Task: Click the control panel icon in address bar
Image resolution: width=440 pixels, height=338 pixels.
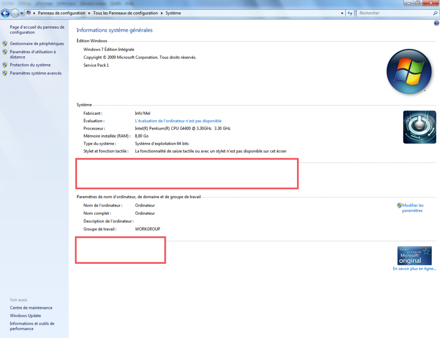Action: [29, 13]
